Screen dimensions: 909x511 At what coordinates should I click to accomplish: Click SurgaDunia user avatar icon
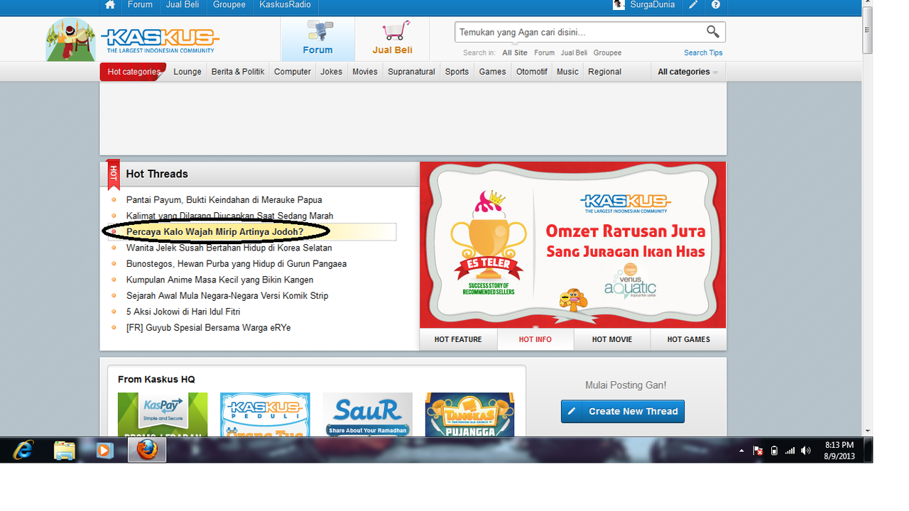pos(619,5)
